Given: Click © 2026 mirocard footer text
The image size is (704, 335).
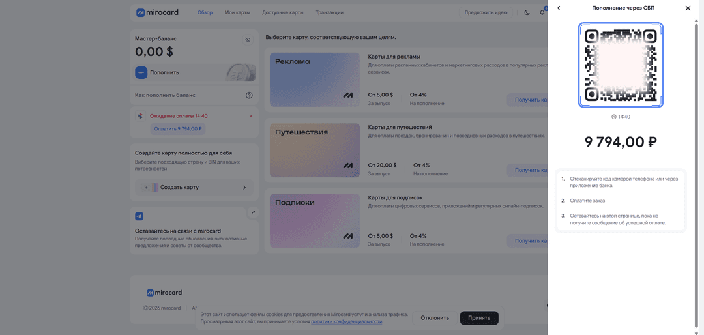Looking at the screenshot, I should pos(162,308).
